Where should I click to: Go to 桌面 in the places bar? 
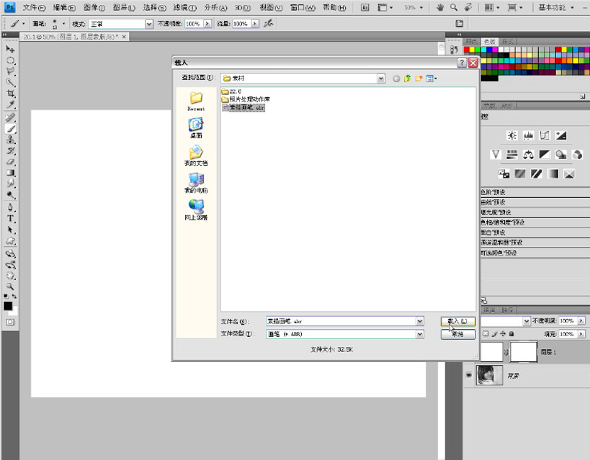click(196, 128)
